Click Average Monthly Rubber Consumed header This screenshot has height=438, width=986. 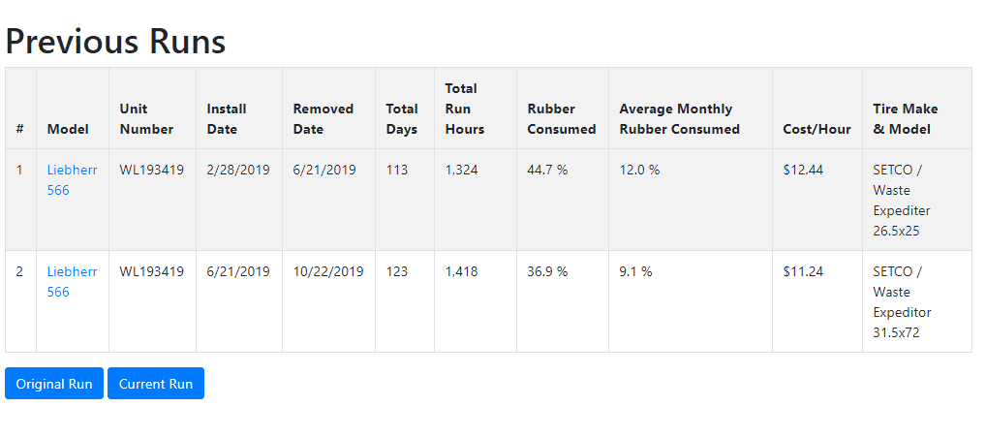pyautogui.click(x=679, y=119)
